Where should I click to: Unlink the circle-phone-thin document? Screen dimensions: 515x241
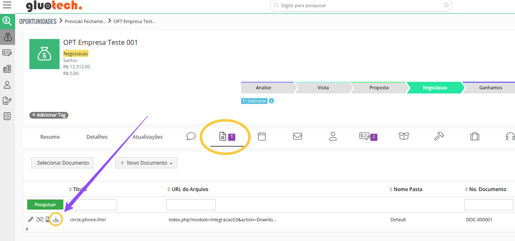click(x=39, y=219)
